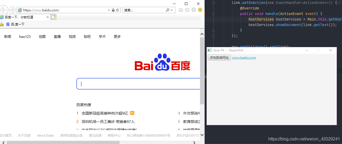Click the @Override annotation in editor
Screen dimensions: 342x144
249,8
